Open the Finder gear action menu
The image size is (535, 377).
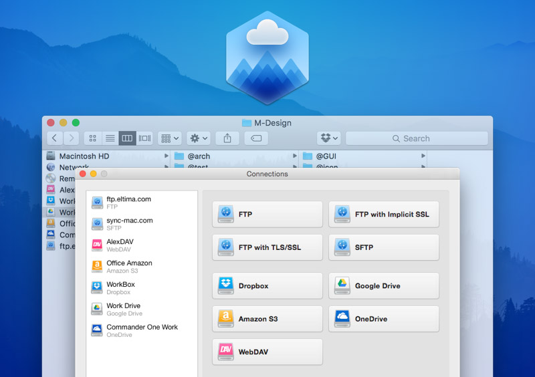point(199,138)
